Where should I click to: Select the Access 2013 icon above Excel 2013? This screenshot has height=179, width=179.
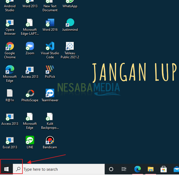(x=10, y=119)
